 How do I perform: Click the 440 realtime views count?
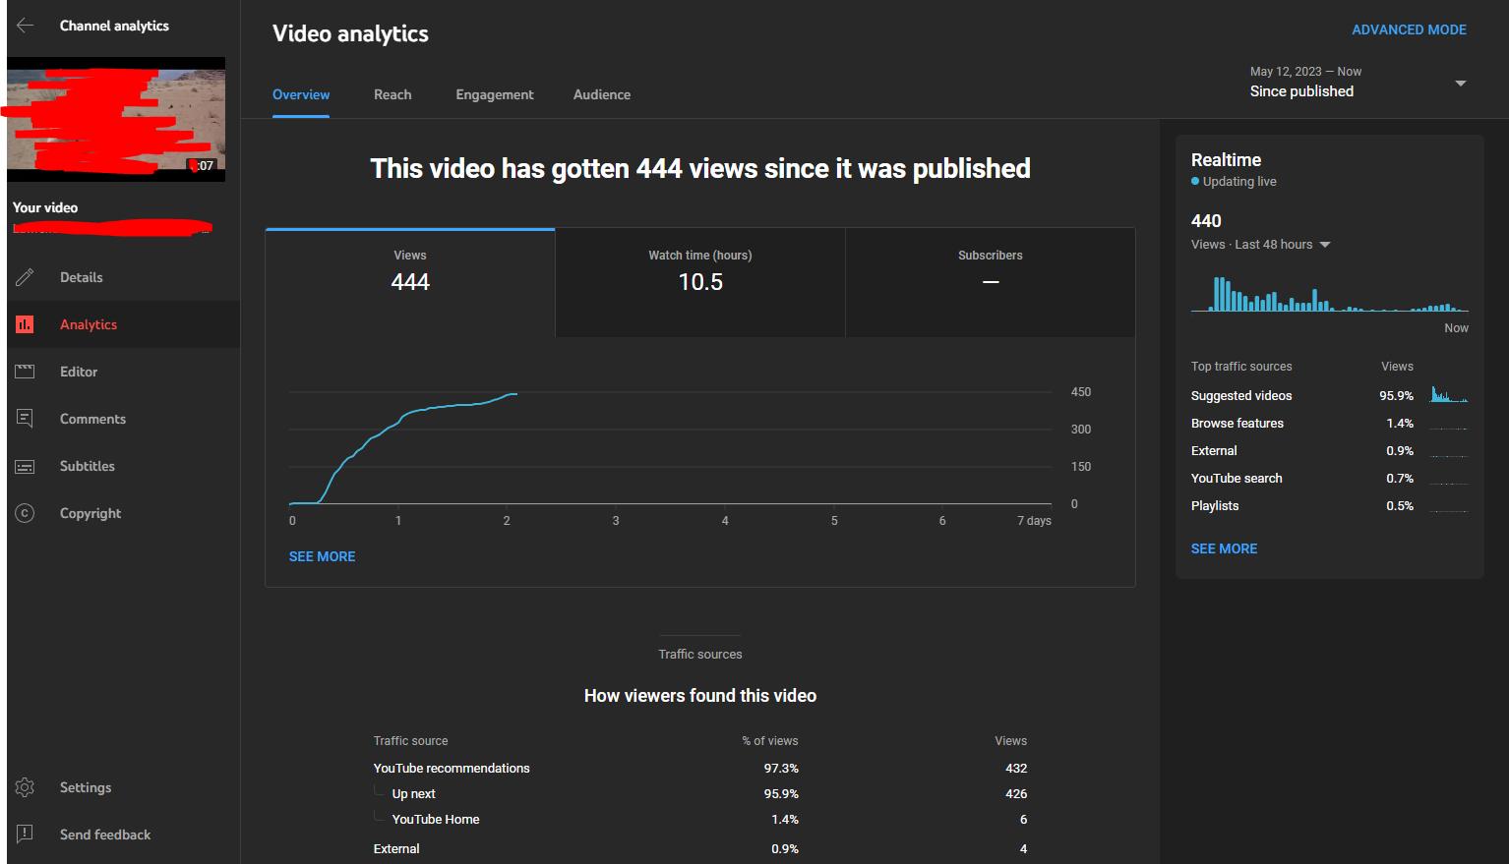(x=1206, y=221)
